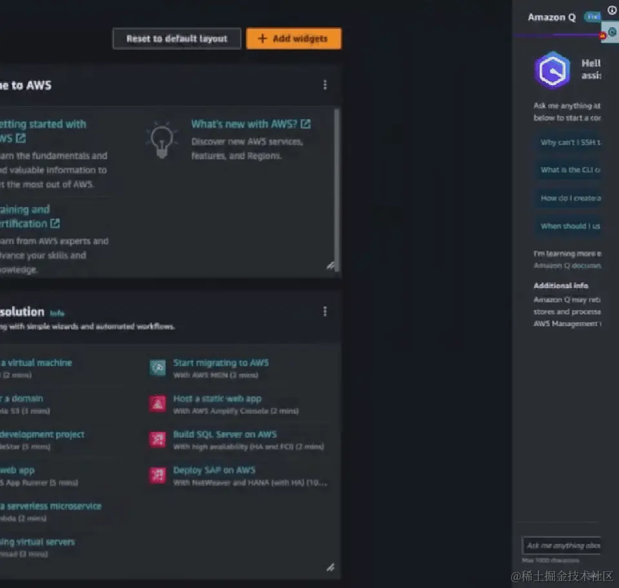Select 'When should I use' suggested question
Screen dimensions: 619x588
568,226
